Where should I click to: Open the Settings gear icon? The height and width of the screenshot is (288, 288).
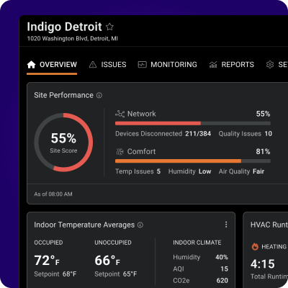[x=270, y=65]
